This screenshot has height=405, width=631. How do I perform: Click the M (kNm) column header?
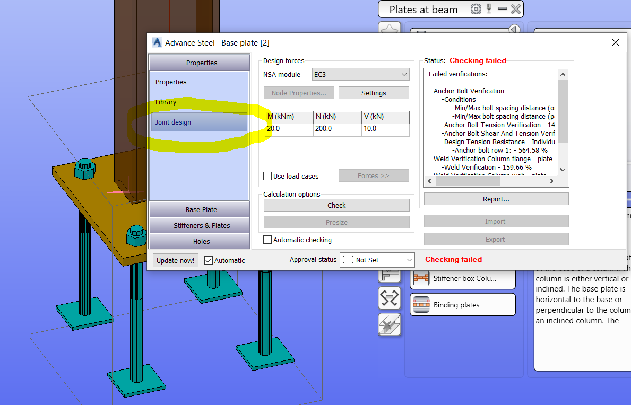[289, 117]
